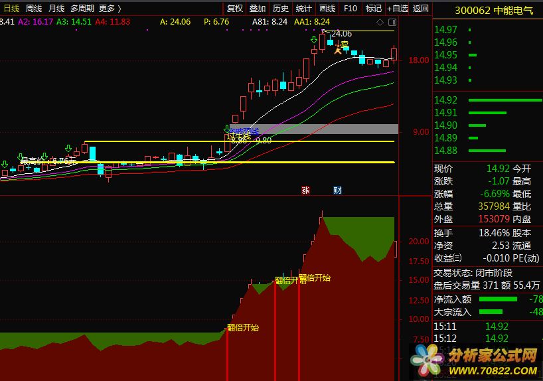
Task: Click the 叠加 overlay button
Action: (x=258, y=9)
